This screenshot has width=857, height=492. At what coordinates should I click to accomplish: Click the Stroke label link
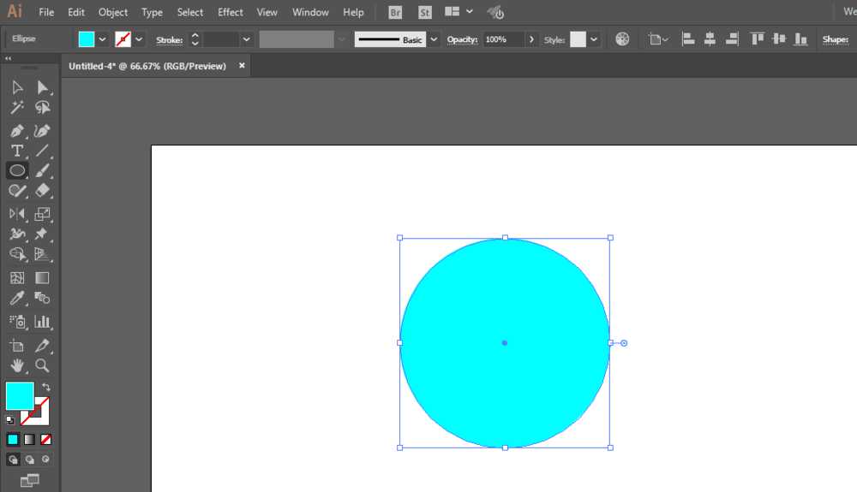(170, 40)
